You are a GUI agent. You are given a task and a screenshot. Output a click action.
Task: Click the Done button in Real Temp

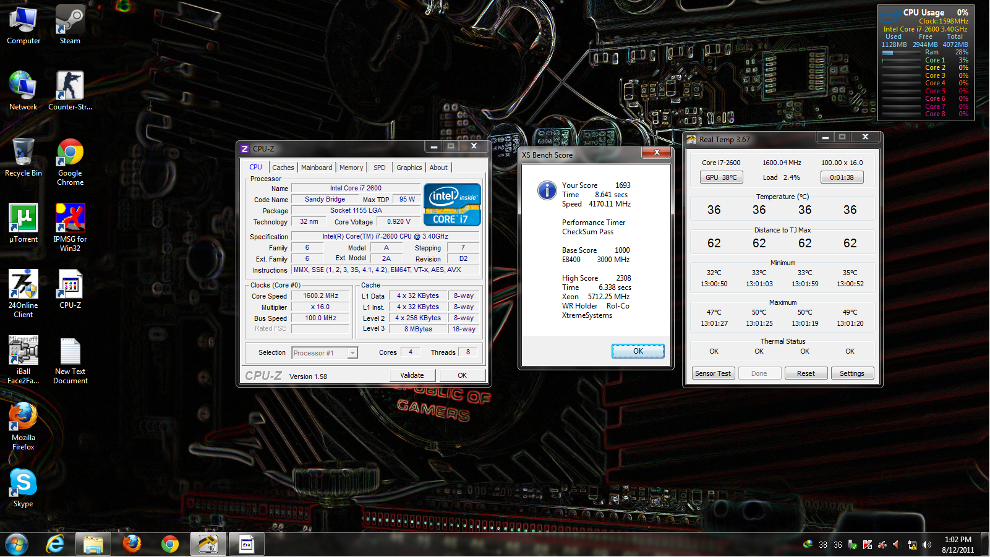point(759,373)
